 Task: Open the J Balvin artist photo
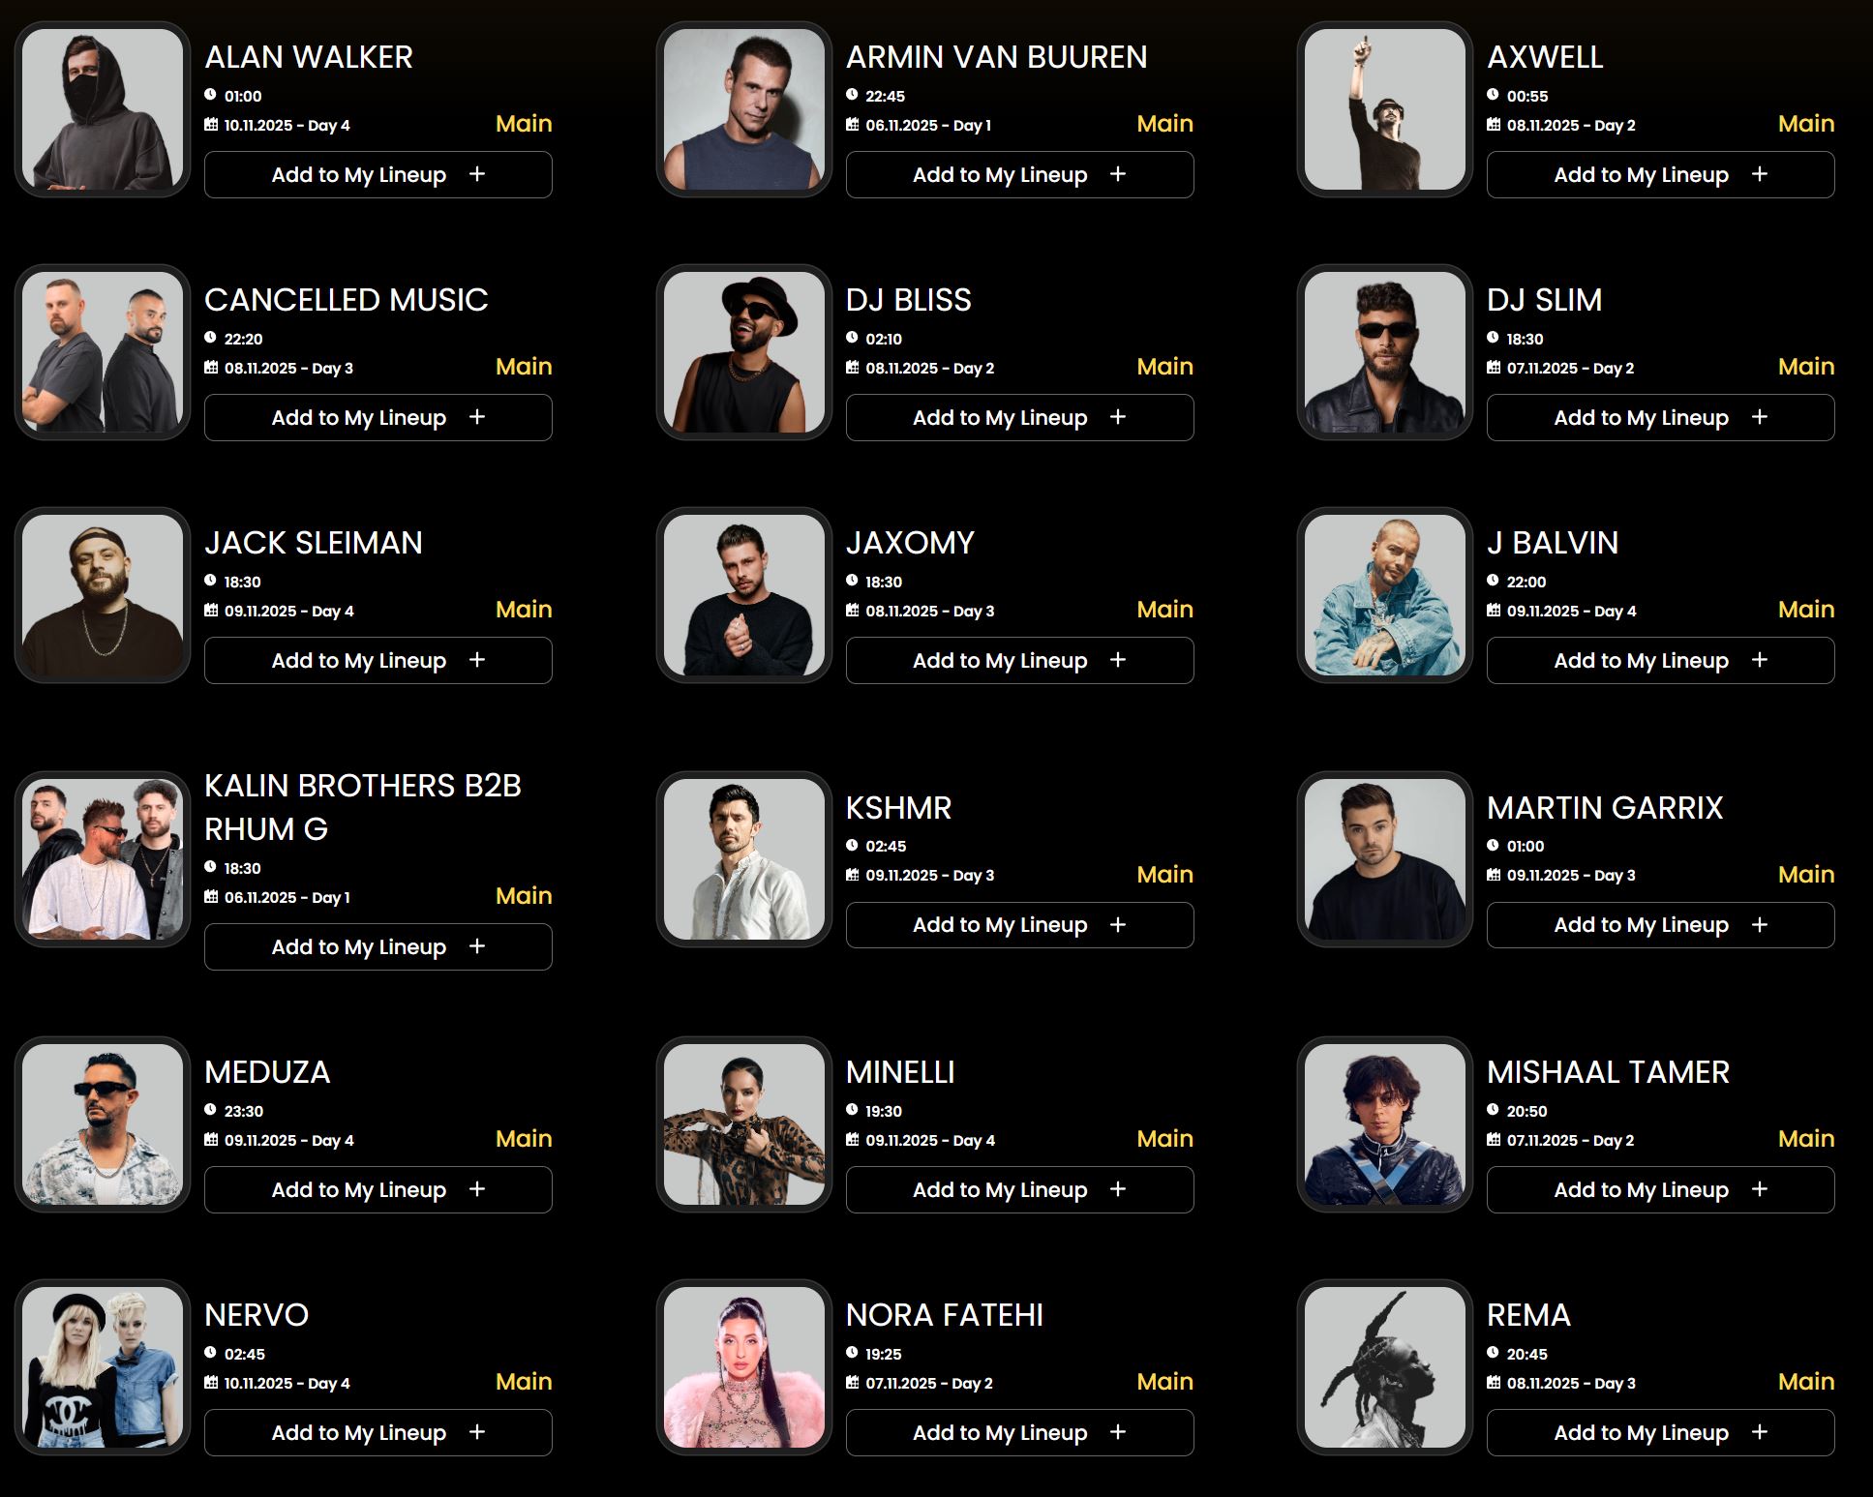(1385, 595)
